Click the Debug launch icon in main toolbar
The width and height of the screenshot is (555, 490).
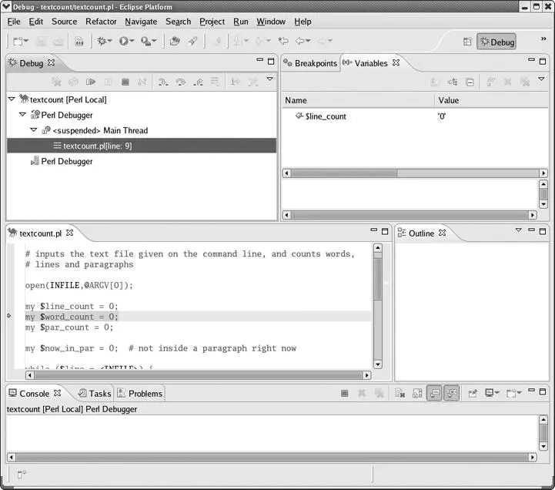coord(102,42)
